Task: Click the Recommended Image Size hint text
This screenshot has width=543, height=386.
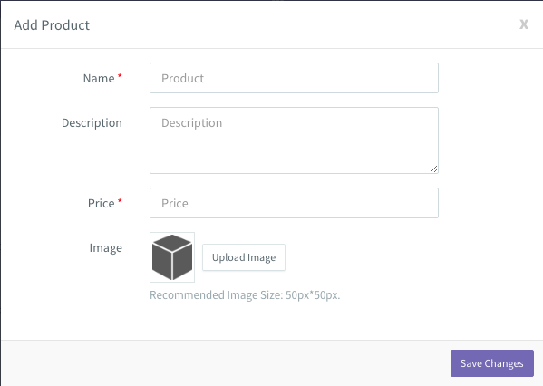Action: point(245,295)
